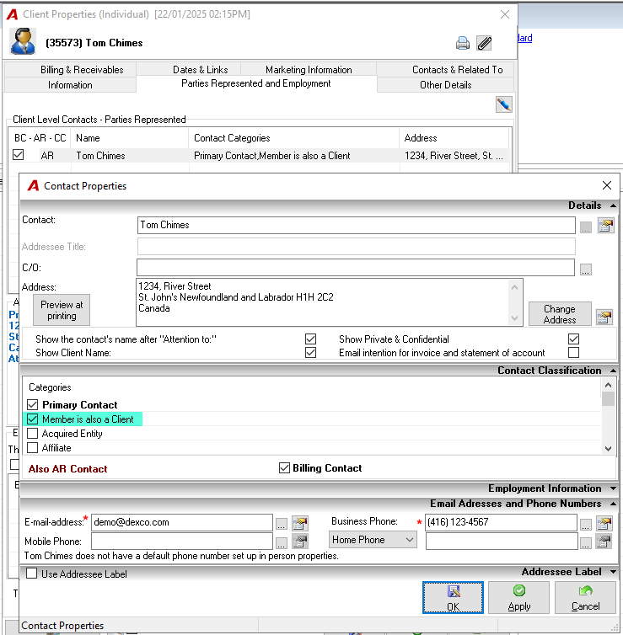Click ellipsis button next to Mobile Phone field
The width and height of the screenshot is (623, 635).
pyautogui.click(x=282, y=542)
